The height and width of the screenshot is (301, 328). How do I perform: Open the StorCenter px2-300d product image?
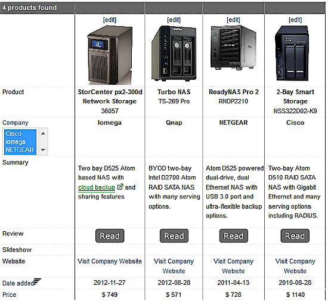(110, 55)
